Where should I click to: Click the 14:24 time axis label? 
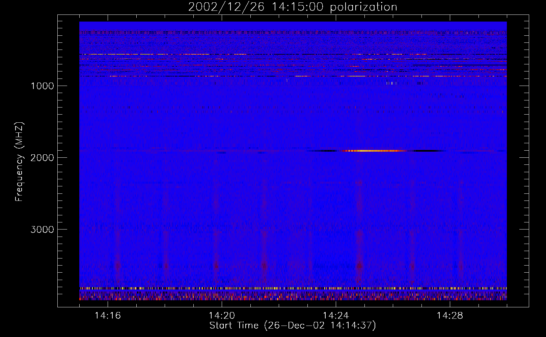[336, 316]
